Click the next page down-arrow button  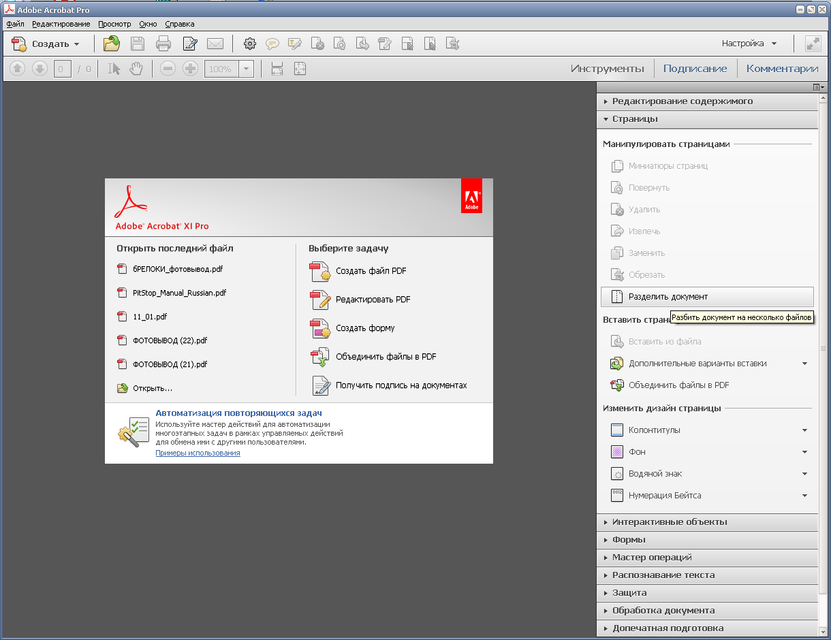[40, 69]
